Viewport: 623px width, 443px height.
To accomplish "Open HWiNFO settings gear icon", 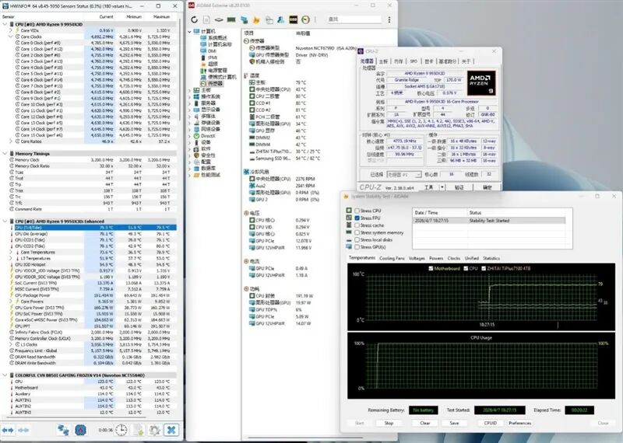I will pos(154,430).
